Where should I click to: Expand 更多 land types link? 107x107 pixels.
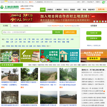(x=49, y=46)
